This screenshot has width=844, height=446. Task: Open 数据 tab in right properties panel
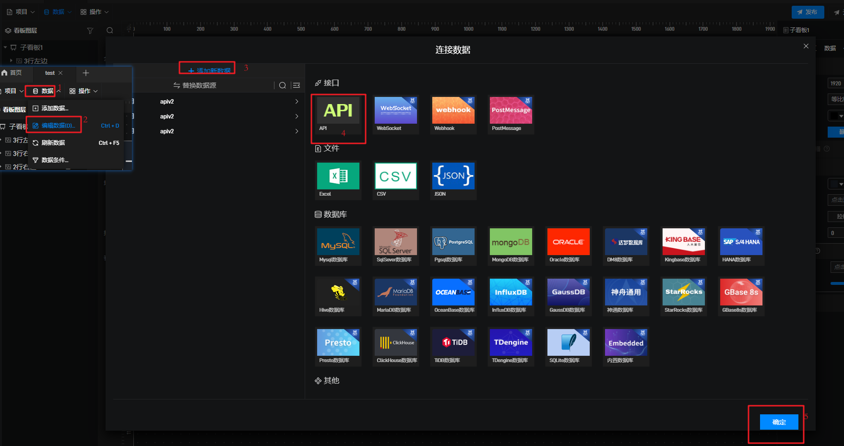pos(830,48)
